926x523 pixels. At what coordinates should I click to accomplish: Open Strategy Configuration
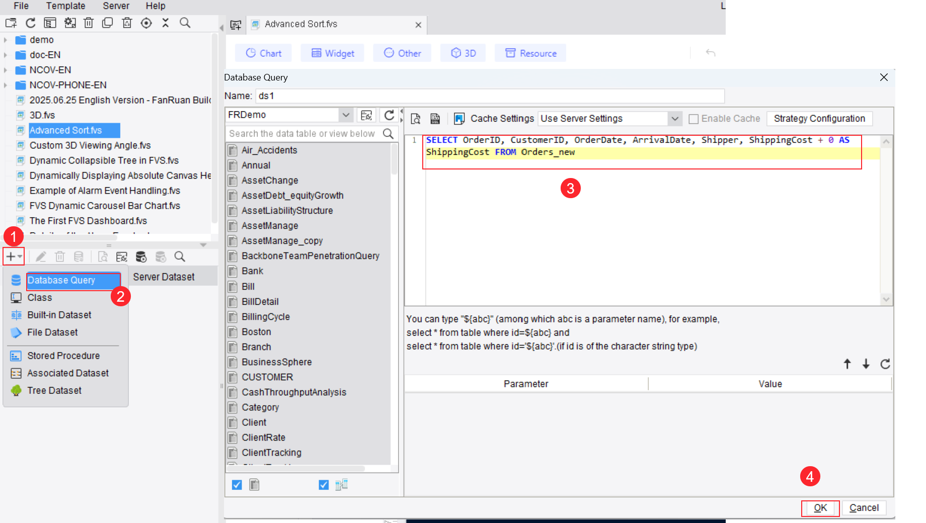[819, 119]
